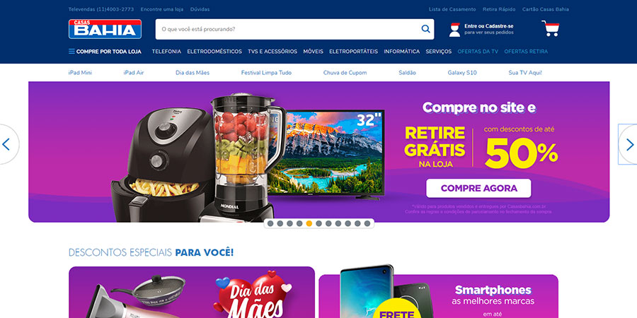Open the Chuva de Cupom link
This screenshot has height=318, width=637.
345,73
